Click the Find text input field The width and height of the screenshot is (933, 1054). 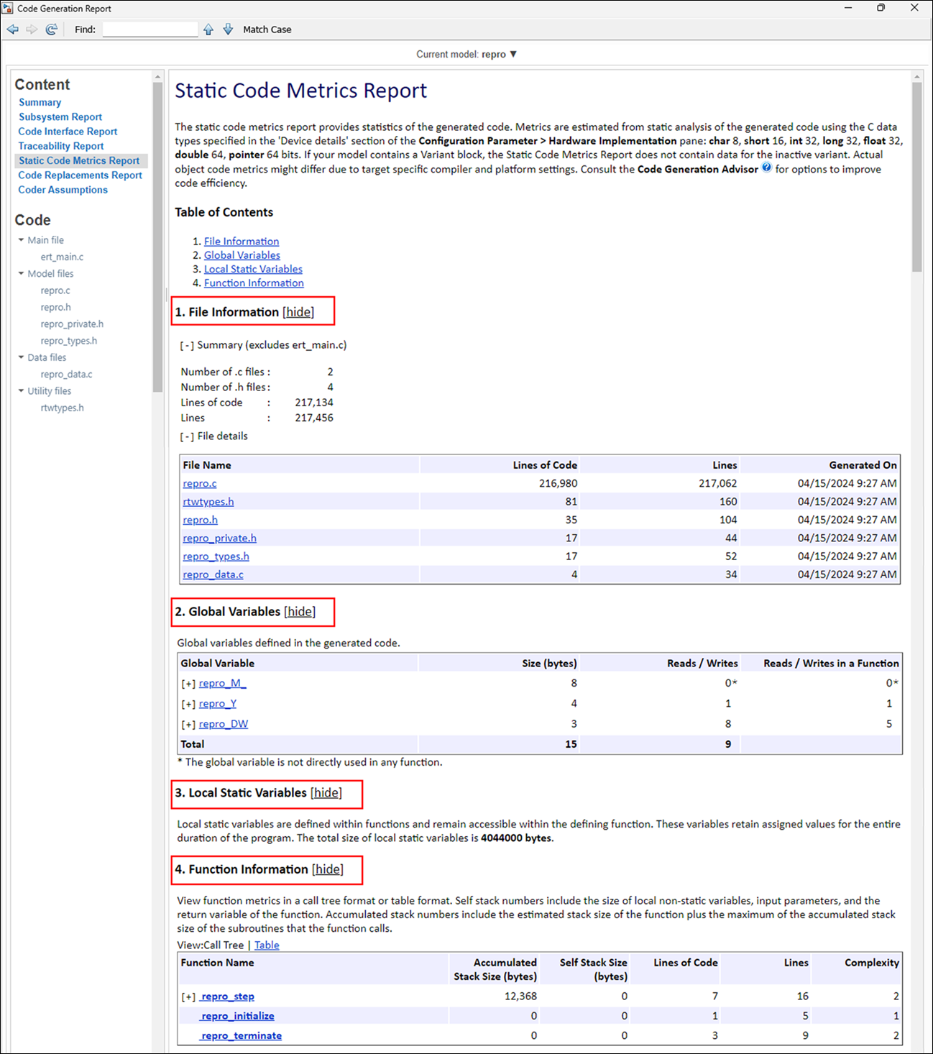point(150,29)
